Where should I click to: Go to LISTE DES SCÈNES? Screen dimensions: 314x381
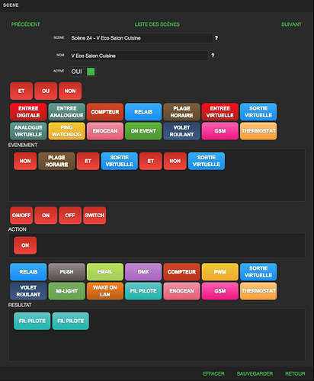(x=157, y=24)
